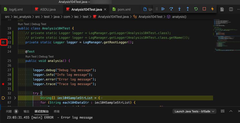Click the Step Into debug icon

point(179,9)
